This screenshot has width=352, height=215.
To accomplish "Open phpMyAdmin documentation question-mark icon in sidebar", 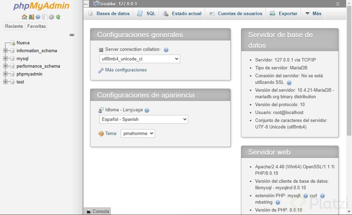I will coord(38,17).
